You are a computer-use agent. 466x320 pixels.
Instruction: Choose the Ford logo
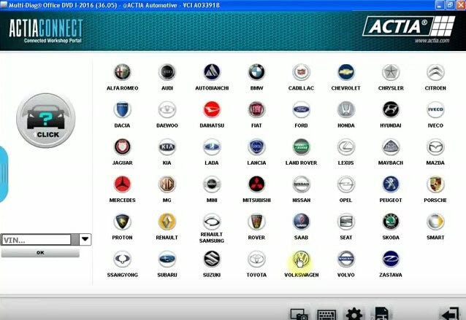click(301, 109)
